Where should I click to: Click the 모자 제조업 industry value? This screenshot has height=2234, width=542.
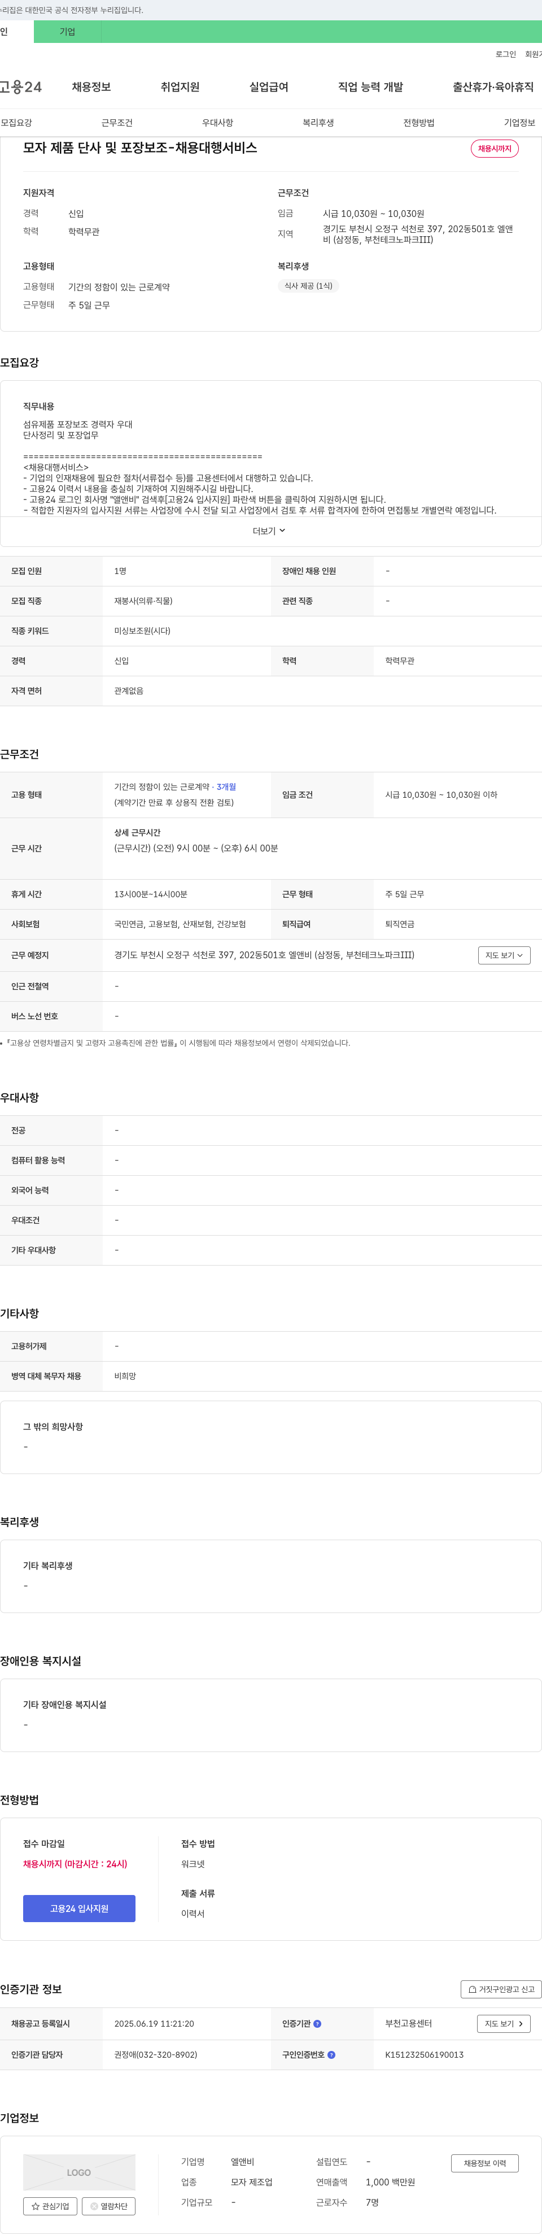click(x=251, y=2182)
